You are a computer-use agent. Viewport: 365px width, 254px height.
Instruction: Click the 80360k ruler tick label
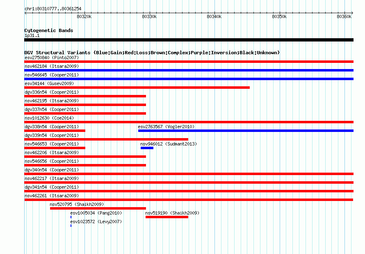point(344,16)
